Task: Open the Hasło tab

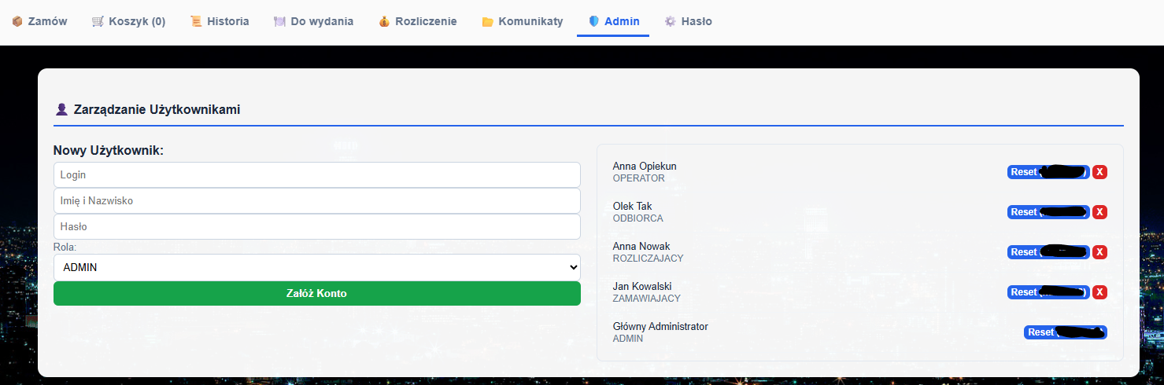Action: 688,21
